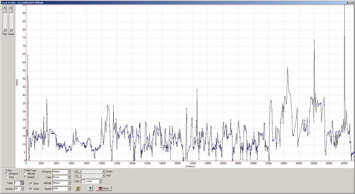The width and height of the screenshot is (355, 194).
Task: Click left arrow of horizontal Pan scrollbar
Action: (77, 176)
